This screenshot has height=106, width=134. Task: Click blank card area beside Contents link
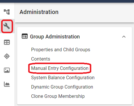click(90, 59)
